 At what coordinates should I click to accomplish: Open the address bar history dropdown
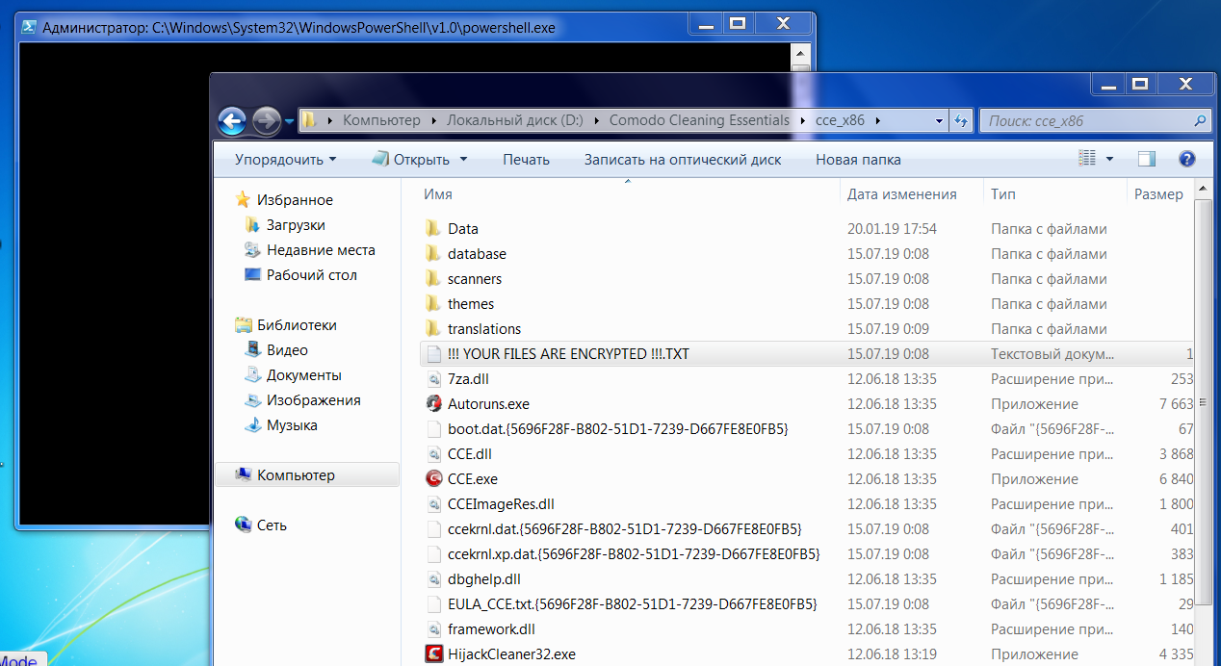click(939, 121)
